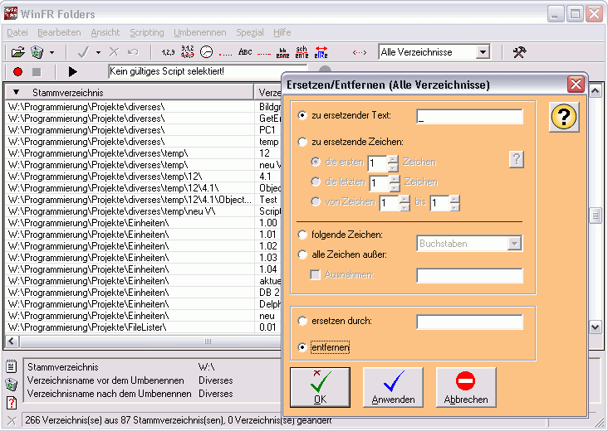Confirm dialog with OK button
608x431 pixels.
click(x=321, y=387)
